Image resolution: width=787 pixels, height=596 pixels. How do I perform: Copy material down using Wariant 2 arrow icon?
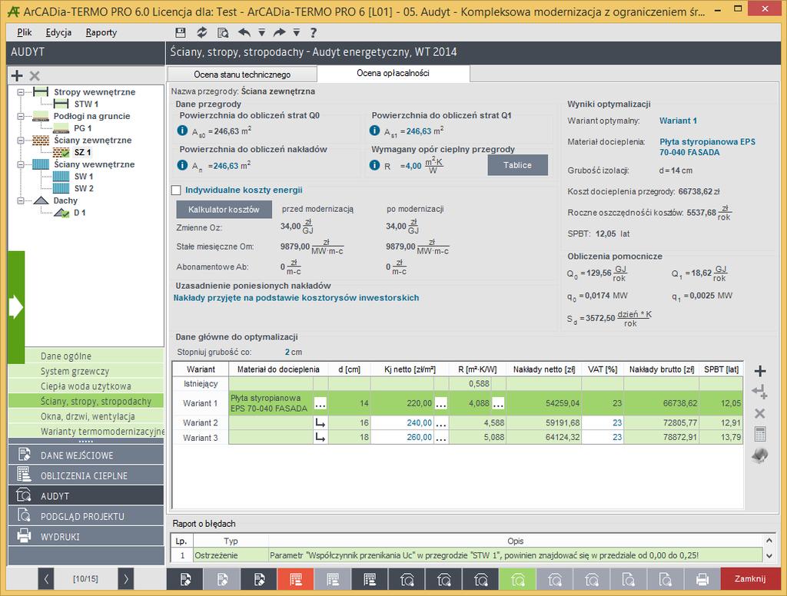tap(320, 423)
